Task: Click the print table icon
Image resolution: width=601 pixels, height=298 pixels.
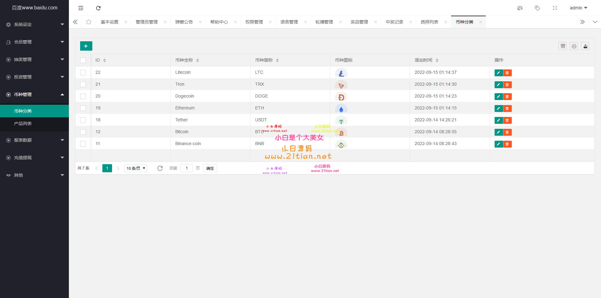Action: (x=574, y=46)
